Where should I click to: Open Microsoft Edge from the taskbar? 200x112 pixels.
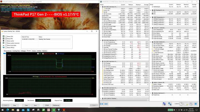8,110
